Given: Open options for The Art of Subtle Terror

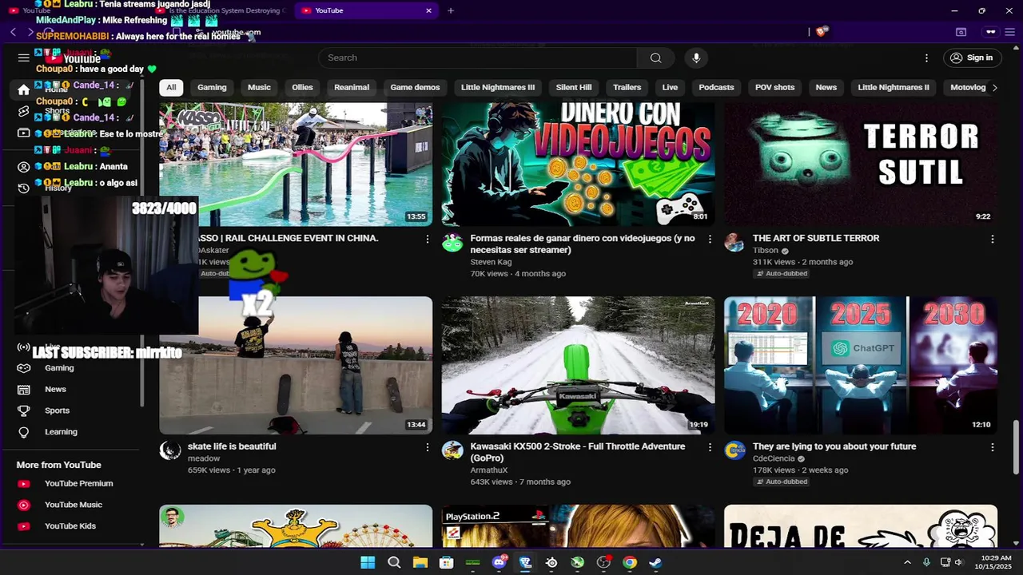Looking at the screenshot, I should click(993, 239).
